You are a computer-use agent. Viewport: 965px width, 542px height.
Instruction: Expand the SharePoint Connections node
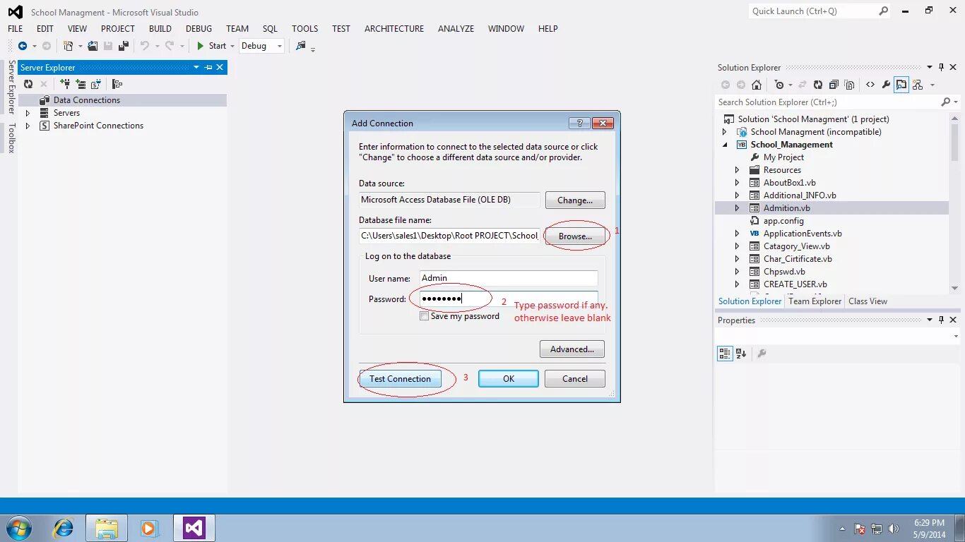pyautogui.click(x=28, y=126)
